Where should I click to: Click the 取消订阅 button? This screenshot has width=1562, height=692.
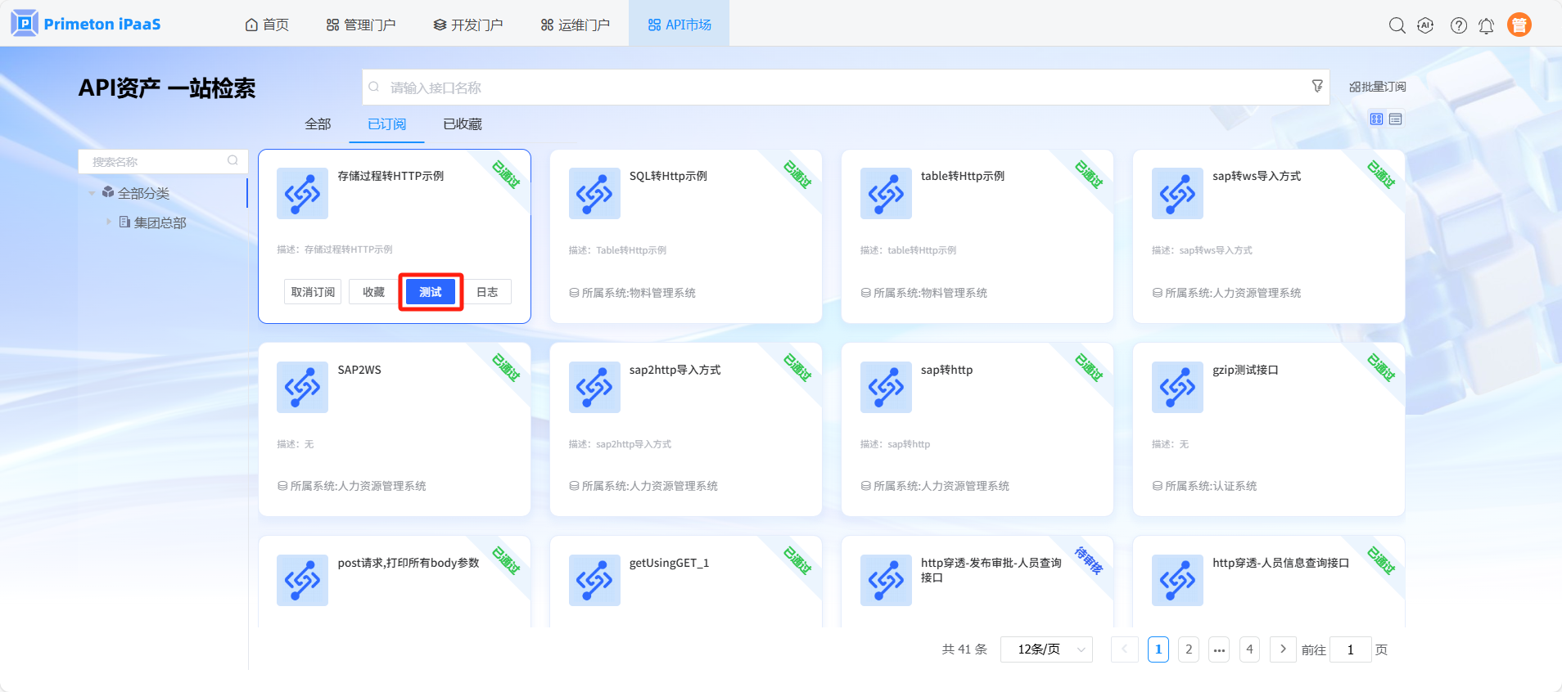(313, 292)
